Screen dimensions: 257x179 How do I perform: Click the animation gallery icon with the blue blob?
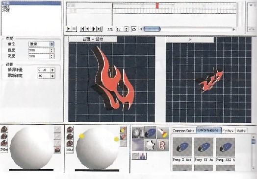click(x=150, y=133)
